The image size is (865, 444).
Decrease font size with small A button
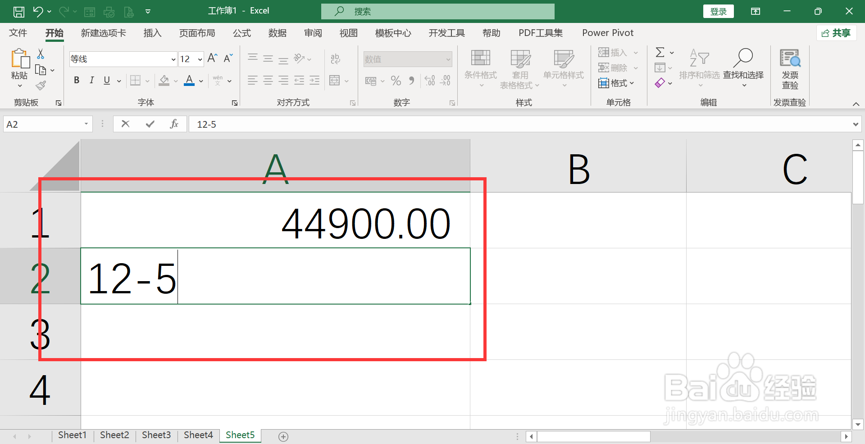228,58
